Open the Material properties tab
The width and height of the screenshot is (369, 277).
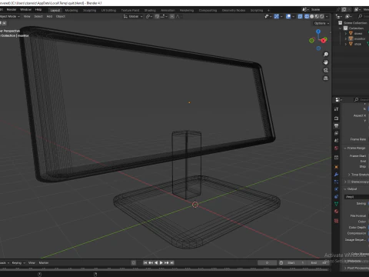point(337,212)
